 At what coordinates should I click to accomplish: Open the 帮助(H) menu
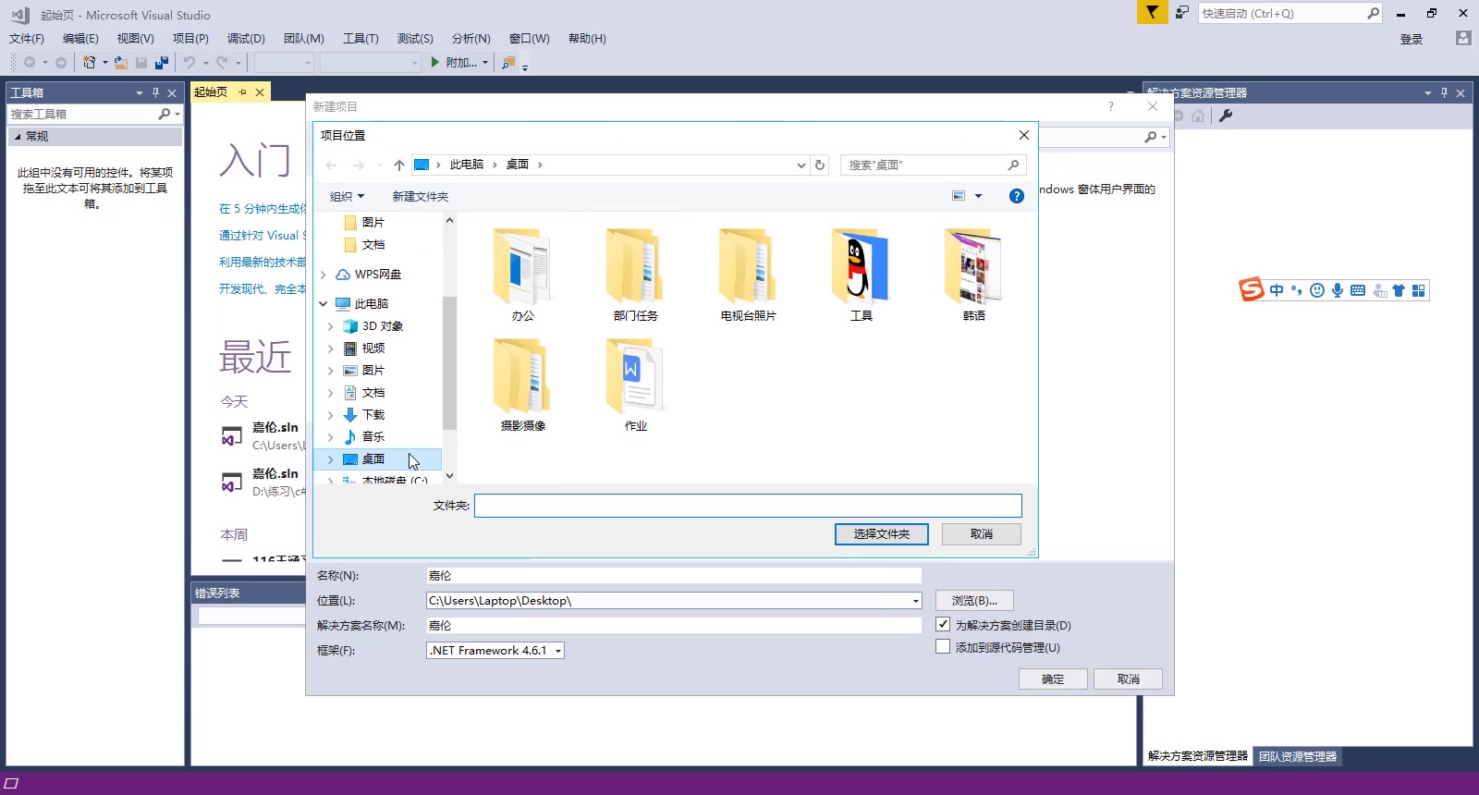587,39
